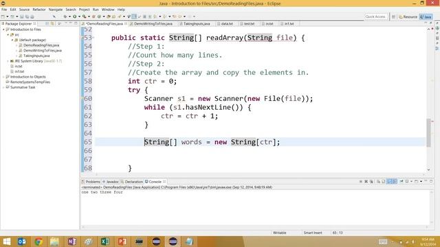Click the Save All toolbar icon
This screenshot has width=440, height=247.
(x=27, y=16)
